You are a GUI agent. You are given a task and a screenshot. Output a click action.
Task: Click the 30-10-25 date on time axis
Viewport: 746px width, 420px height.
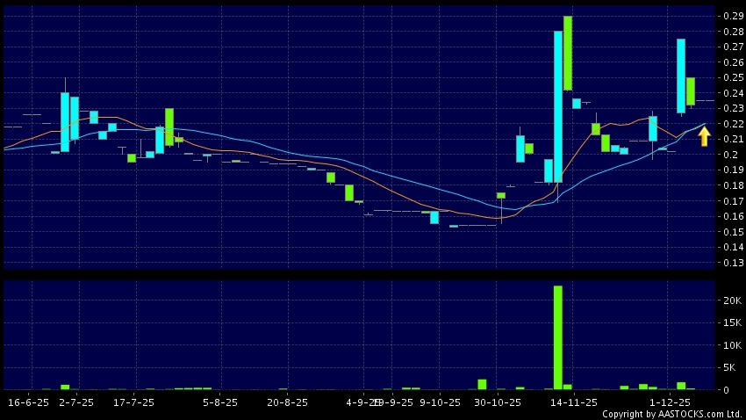point(497,402)
